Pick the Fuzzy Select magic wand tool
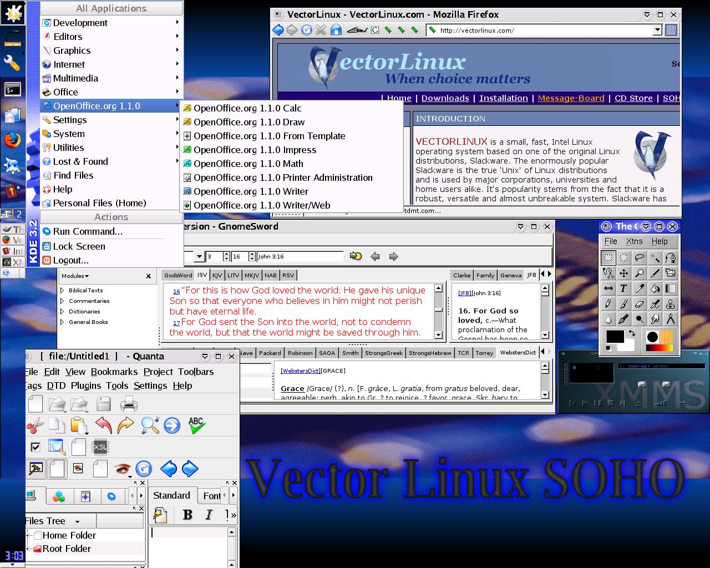Image resolution: width=710 pixels, height=568 pixels. (655, 258)
